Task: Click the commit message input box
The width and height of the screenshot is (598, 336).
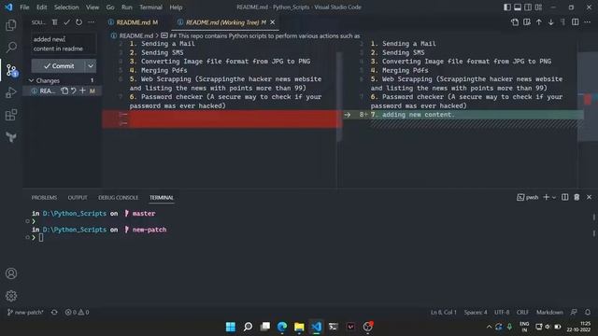Action: (x=64, y=44)
